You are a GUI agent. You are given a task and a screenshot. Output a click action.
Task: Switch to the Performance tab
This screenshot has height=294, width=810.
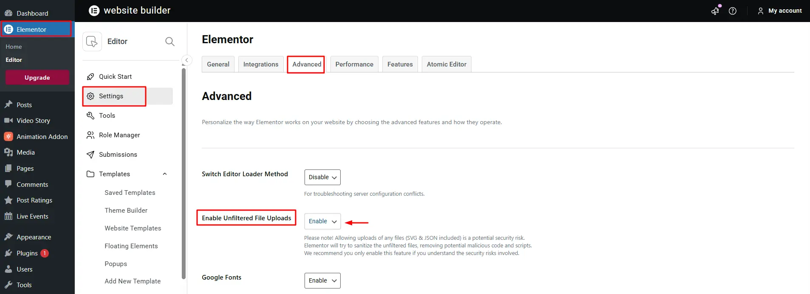click(354, 64)
